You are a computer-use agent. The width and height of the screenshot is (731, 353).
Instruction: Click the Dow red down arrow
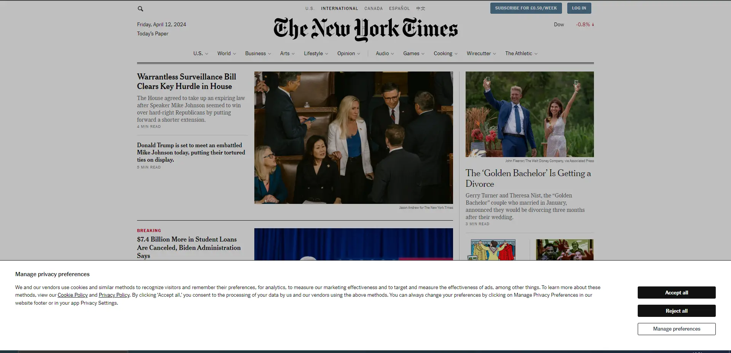pyautogui.click(x=593, y=25)
